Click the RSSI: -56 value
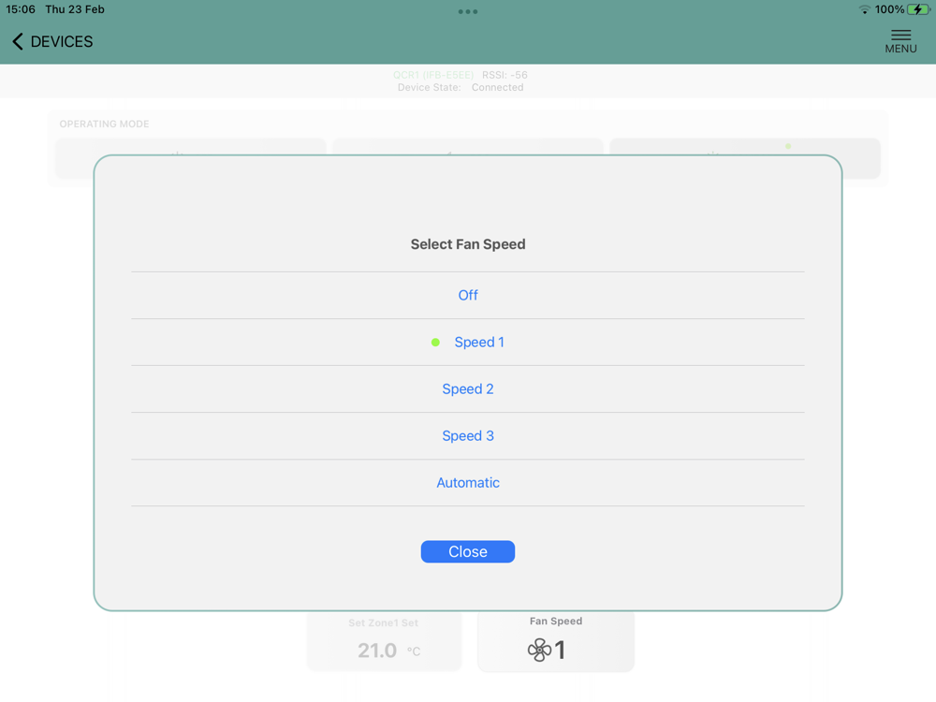The width and height of the screenshot is (936, 702). 505,75
